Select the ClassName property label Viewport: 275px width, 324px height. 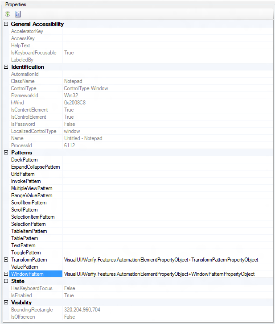tap(23, 81)
